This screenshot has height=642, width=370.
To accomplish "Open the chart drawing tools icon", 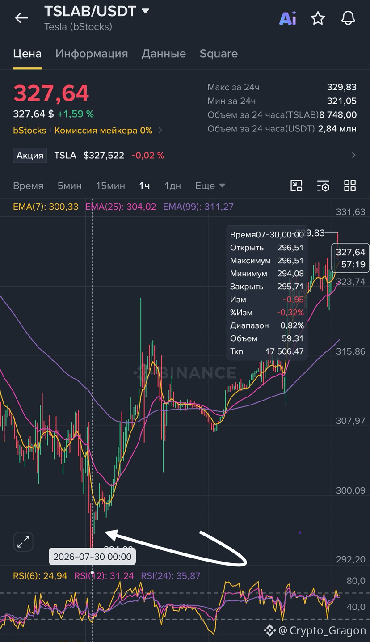I will [x=296, y=186].
